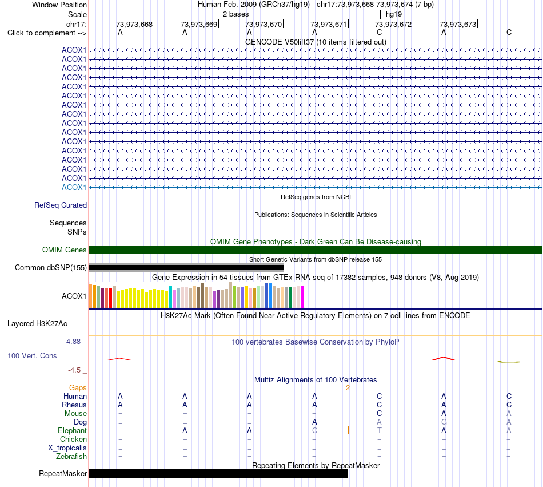Image resolution: width=543 pixels, height=487 pixels.
Task: Click the 'OMIM Gene Phenotypes' green title
Action: click(316, 241)
